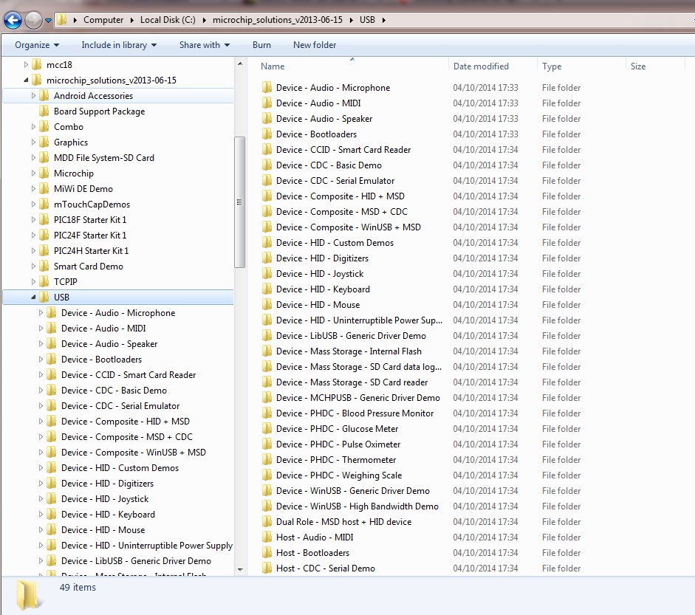Expand the TCPIP tree node
695x615 pixels.
point(33,282)
